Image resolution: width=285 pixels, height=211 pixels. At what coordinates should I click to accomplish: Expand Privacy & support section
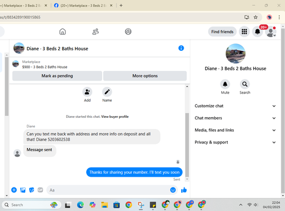point(235,142)
